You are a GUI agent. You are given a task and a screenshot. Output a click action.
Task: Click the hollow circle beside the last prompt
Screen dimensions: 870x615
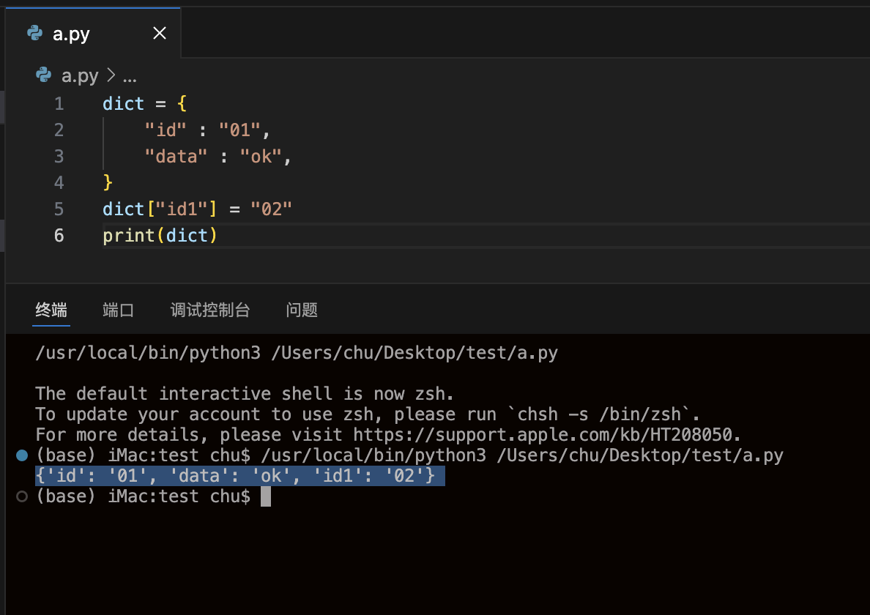coord(22,496)
